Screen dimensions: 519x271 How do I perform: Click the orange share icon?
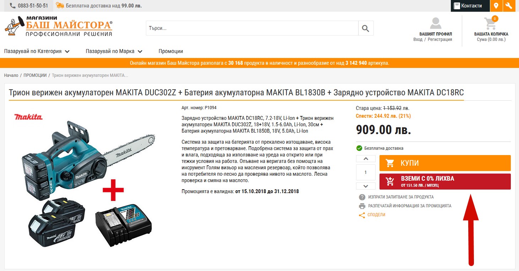coord(362,215)
